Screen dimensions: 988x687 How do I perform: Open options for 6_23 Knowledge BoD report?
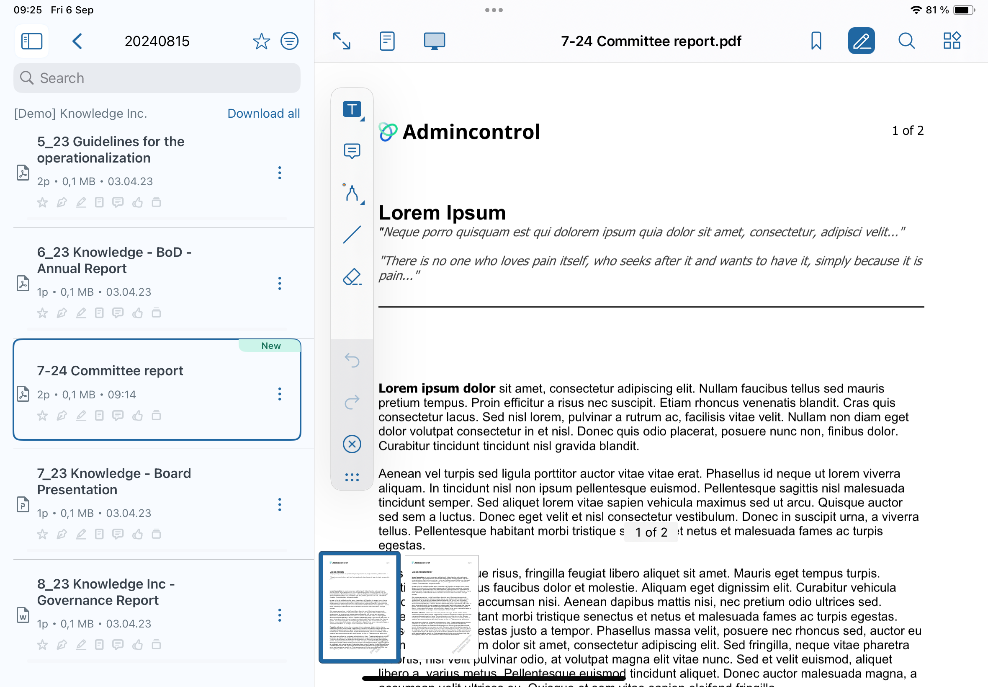point(280,284)
